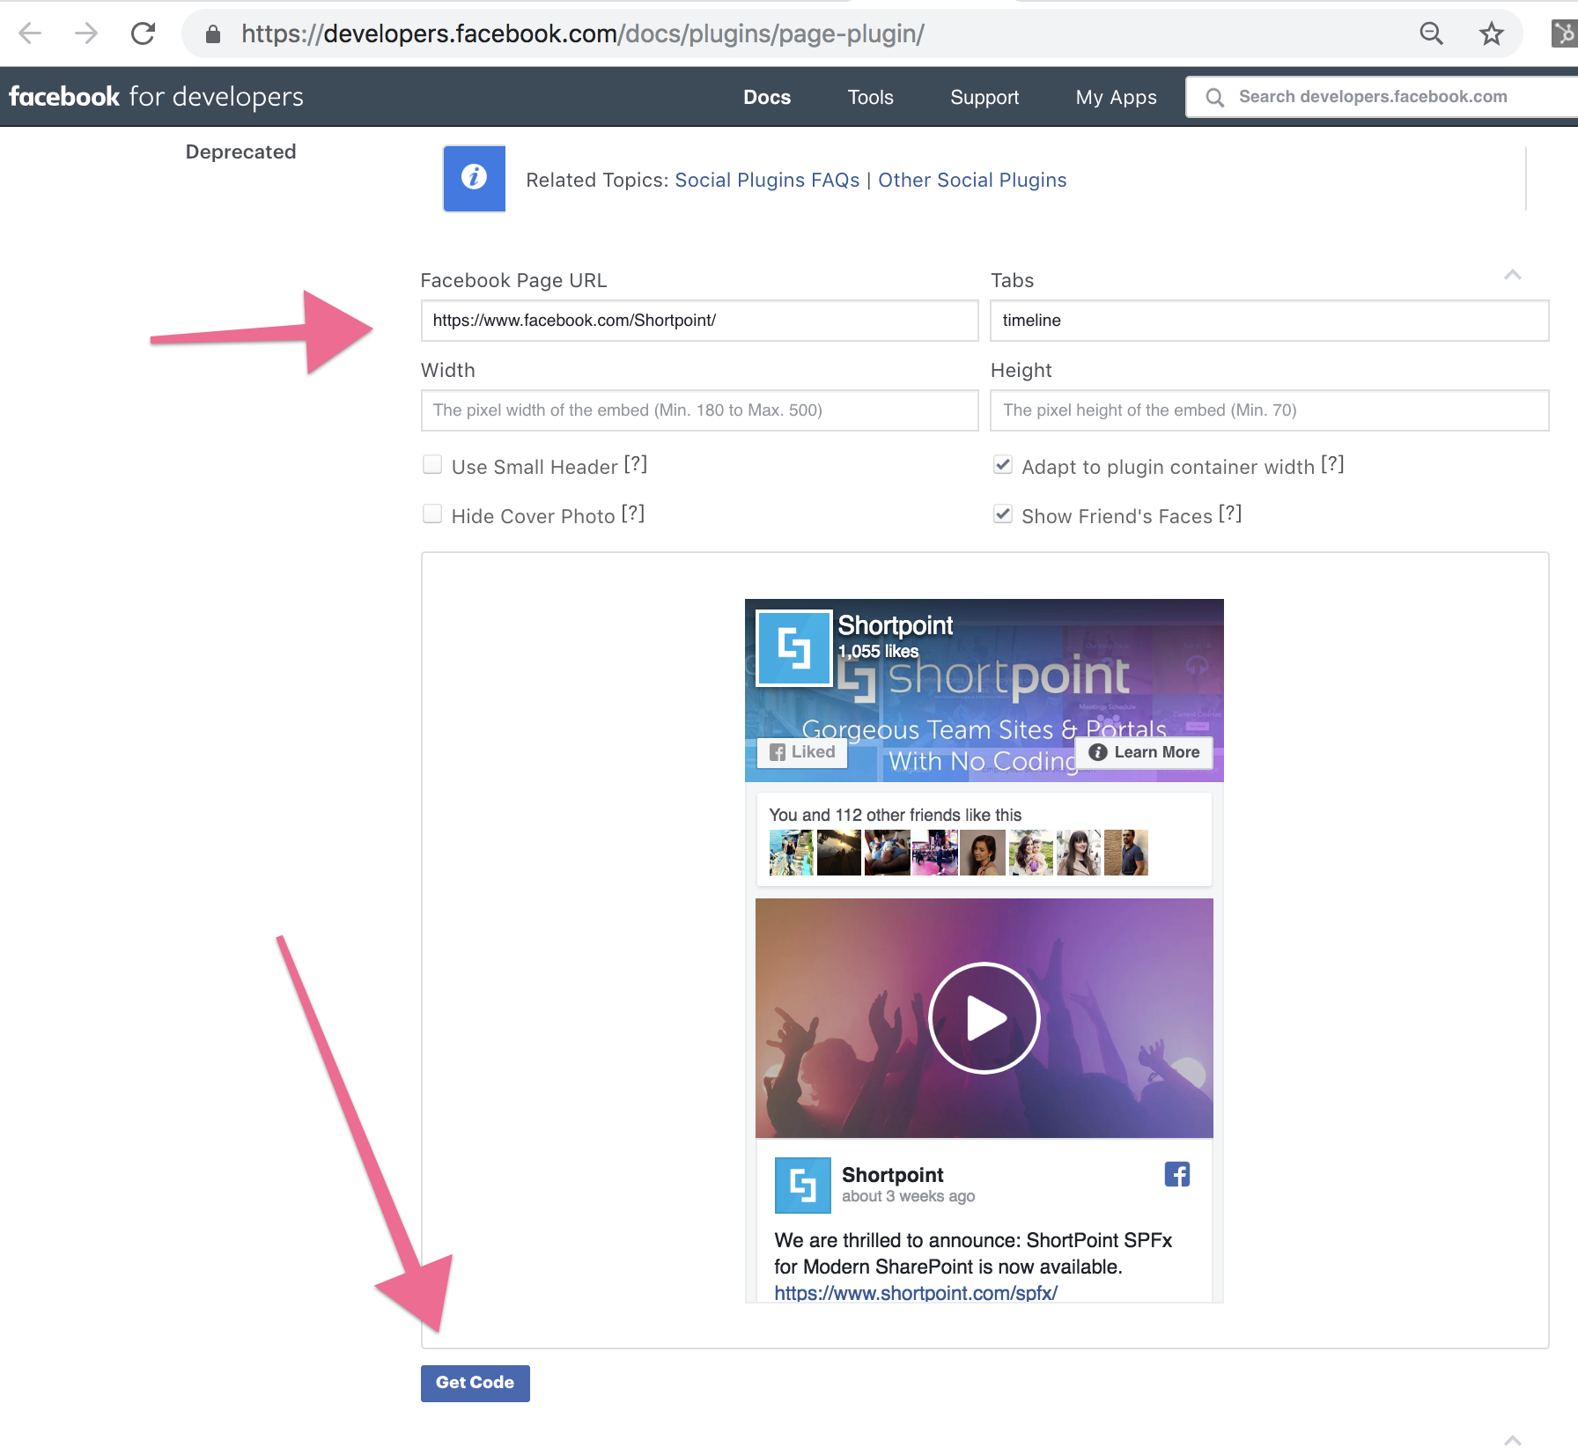Open Show Friend's Faces [?] help

[1231, 513]
